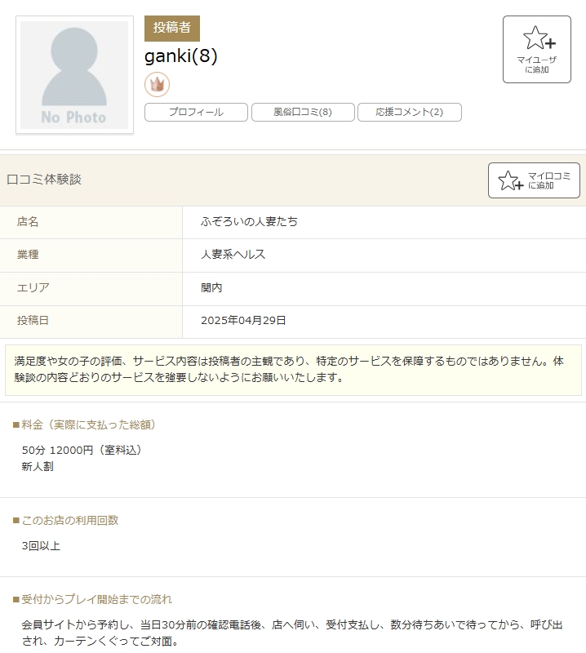Click the crown rank badge under ganki(8)
Screen dimensions: 586x653
tap(157, 84)
